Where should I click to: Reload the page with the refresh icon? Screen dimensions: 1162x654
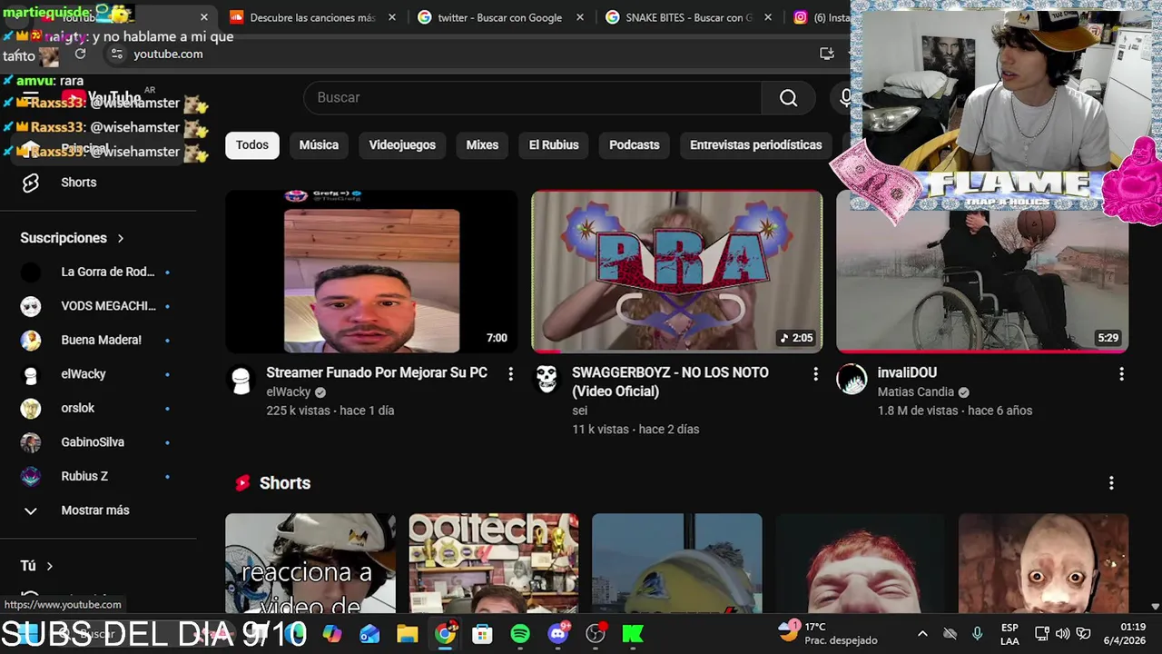click(x=80, y=54)
